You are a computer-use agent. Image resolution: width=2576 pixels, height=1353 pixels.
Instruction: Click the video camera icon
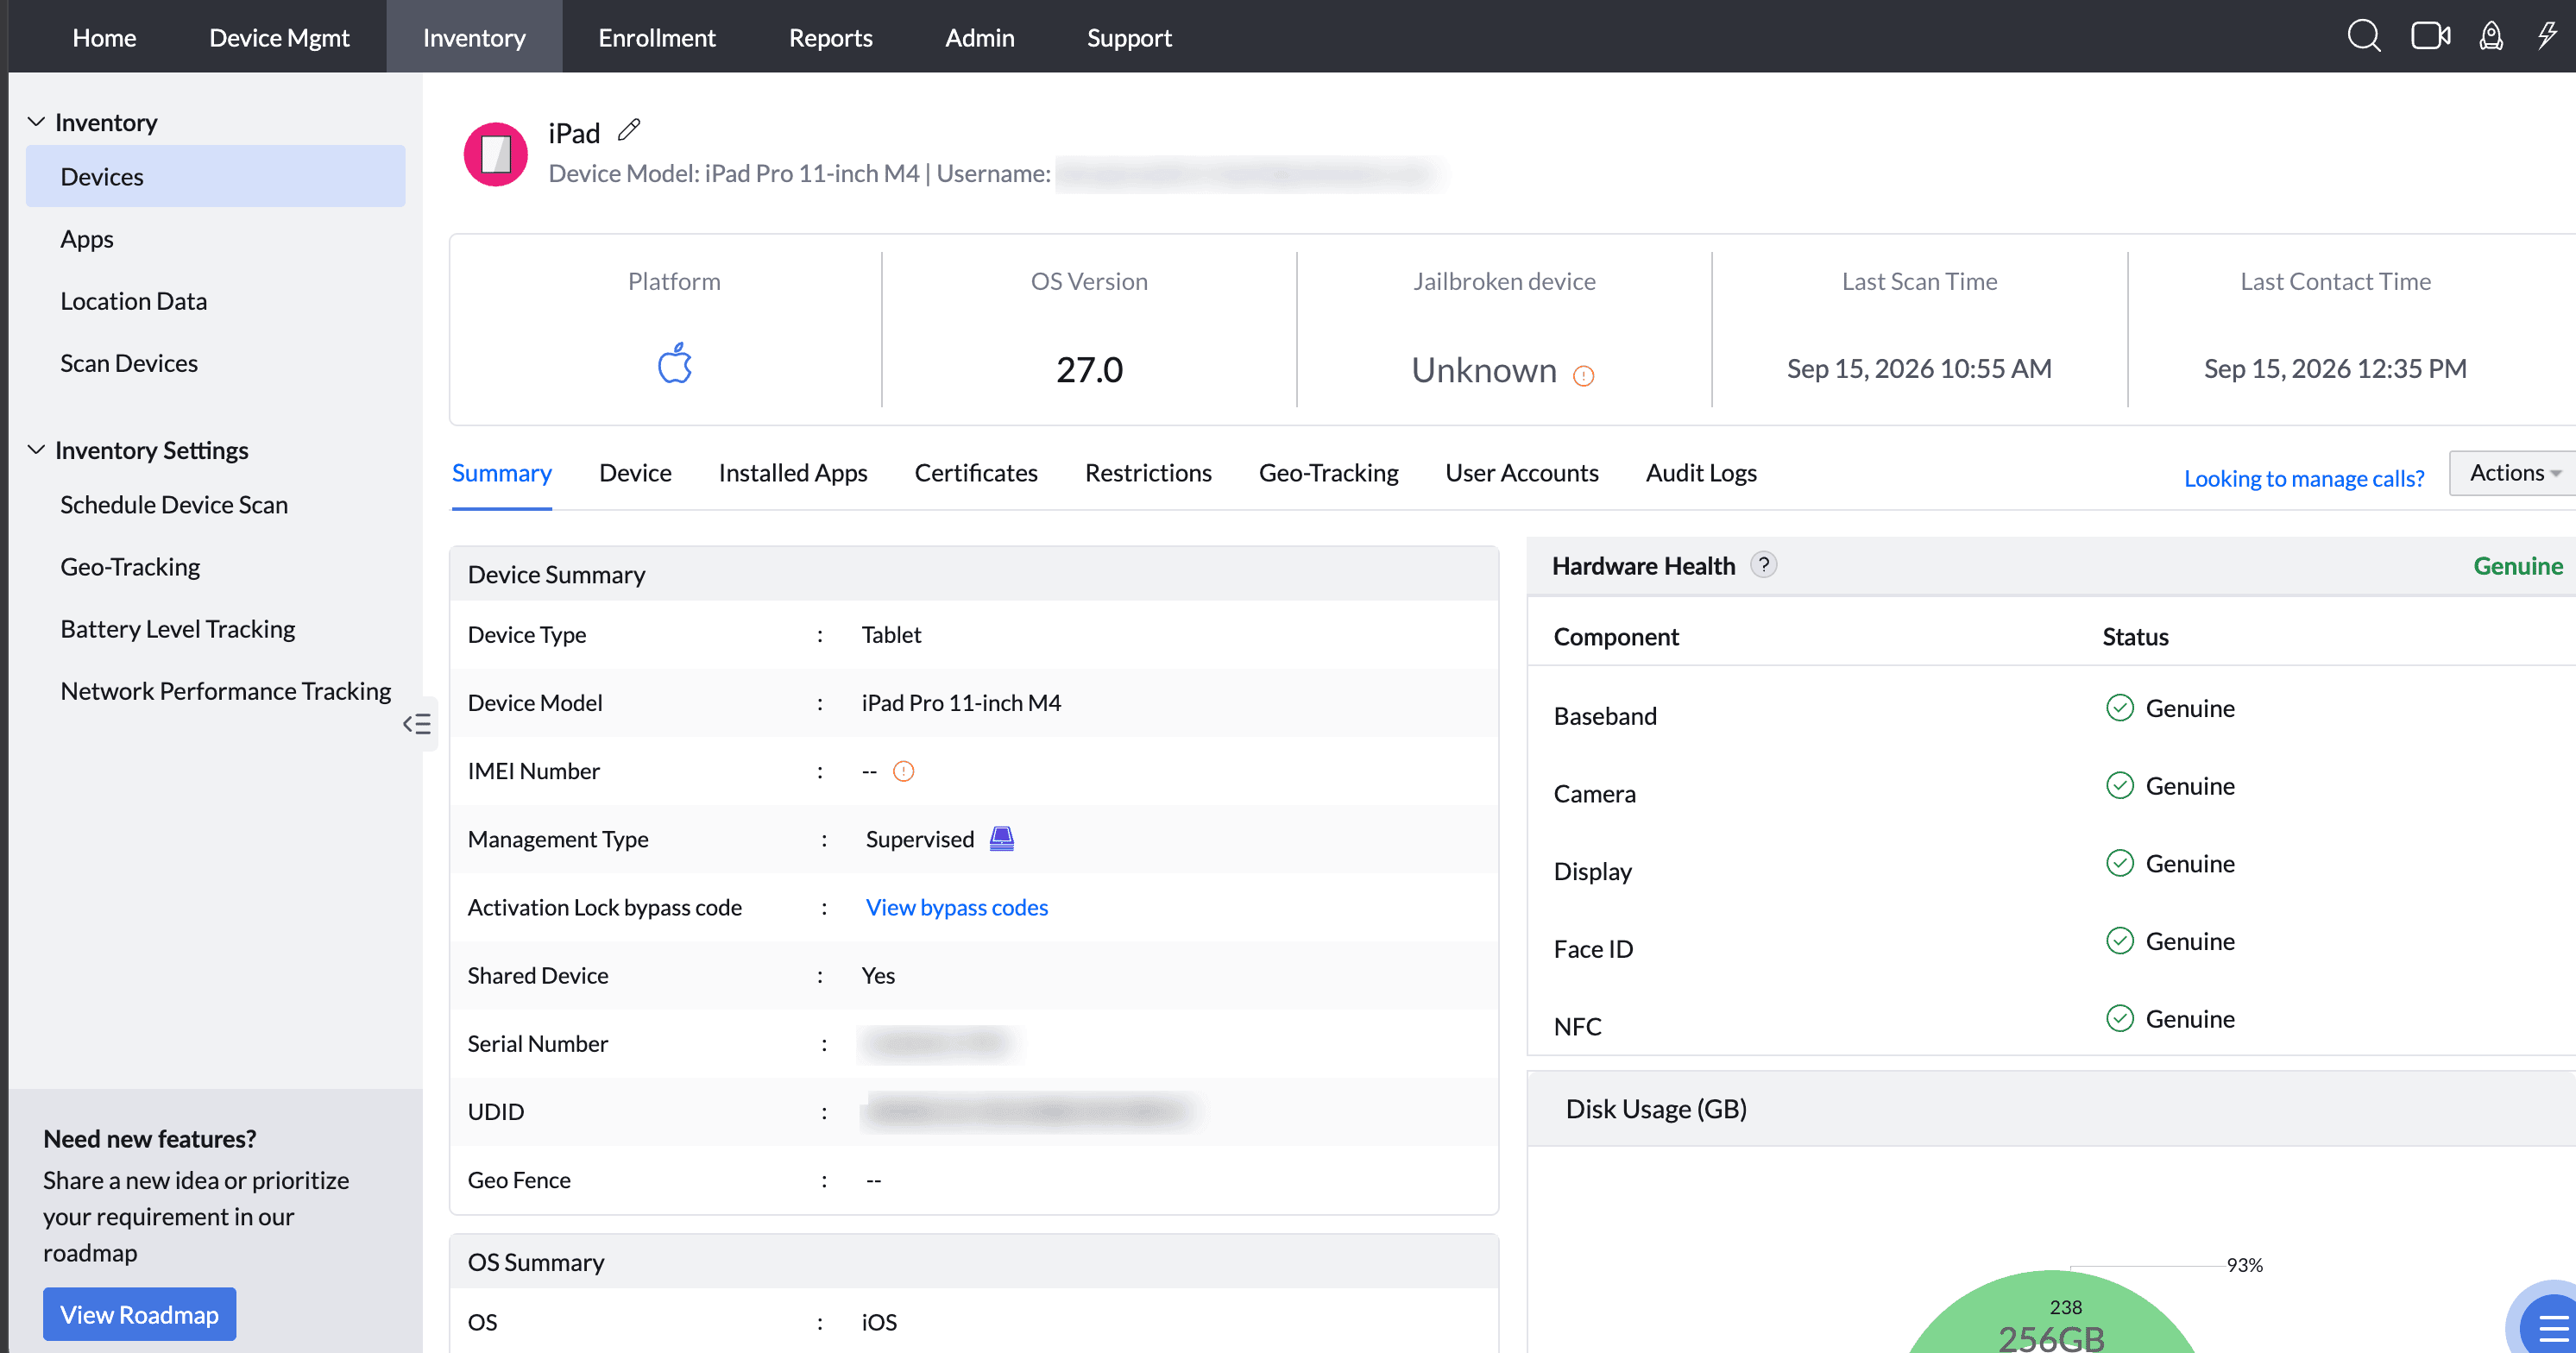[2430, 36]
